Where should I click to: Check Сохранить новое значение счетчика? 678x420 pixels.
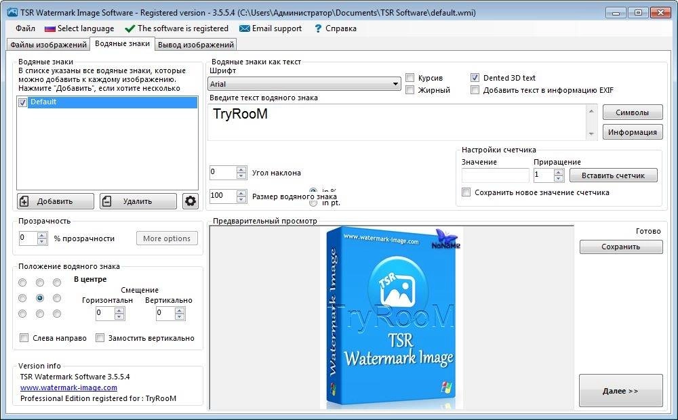click(466, 192)
